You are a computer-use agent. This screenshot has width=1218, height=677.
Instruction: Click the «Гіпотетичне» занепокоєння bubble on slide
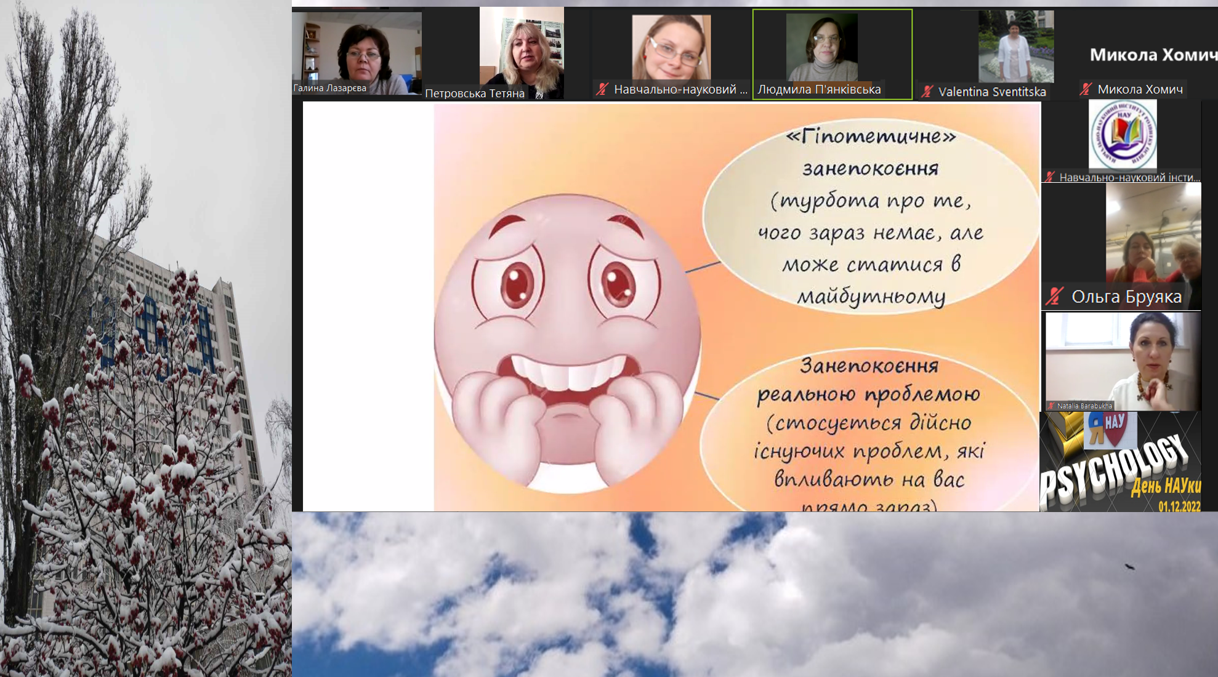pyautogui.click(x=869, y=215)
